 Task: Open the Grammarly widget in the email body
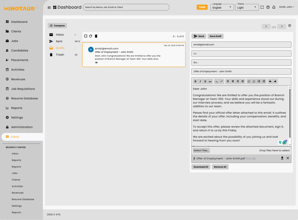click(x=285, y=142)
